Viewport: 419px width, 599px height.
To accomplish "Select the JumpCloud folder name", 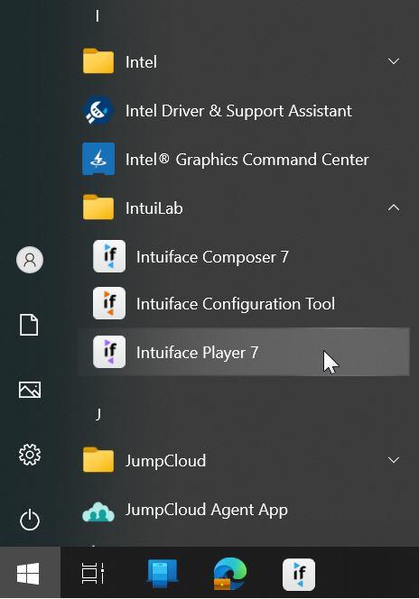I will 165,461.
